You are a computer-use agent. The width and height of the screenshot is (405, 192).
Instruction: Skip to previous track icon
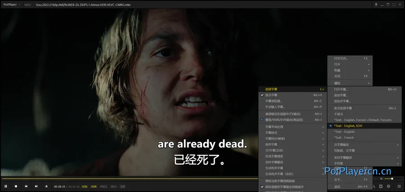click(x=26, y=186)
